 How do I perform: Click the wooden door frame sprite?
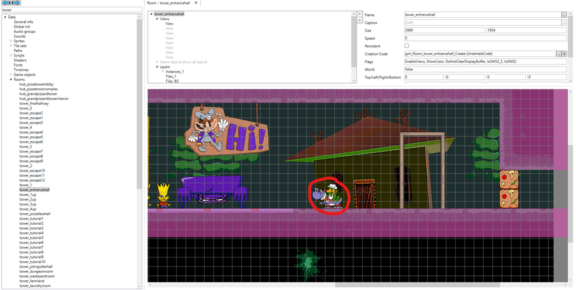click(422, 171)
